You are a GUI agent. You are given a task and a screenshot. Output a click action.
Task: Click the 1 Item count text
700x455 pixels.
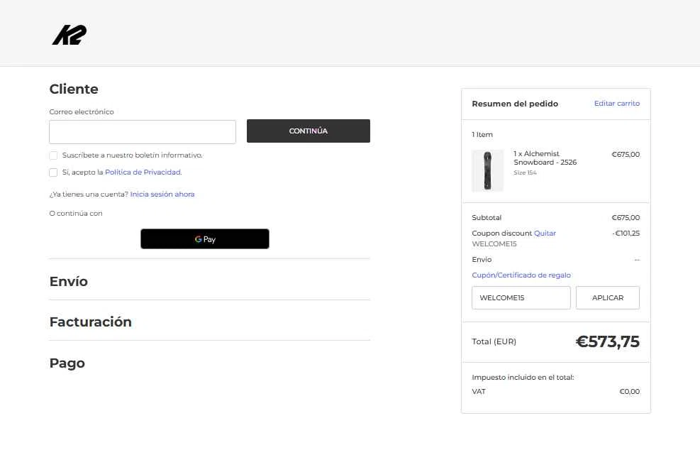coord(482,135)
